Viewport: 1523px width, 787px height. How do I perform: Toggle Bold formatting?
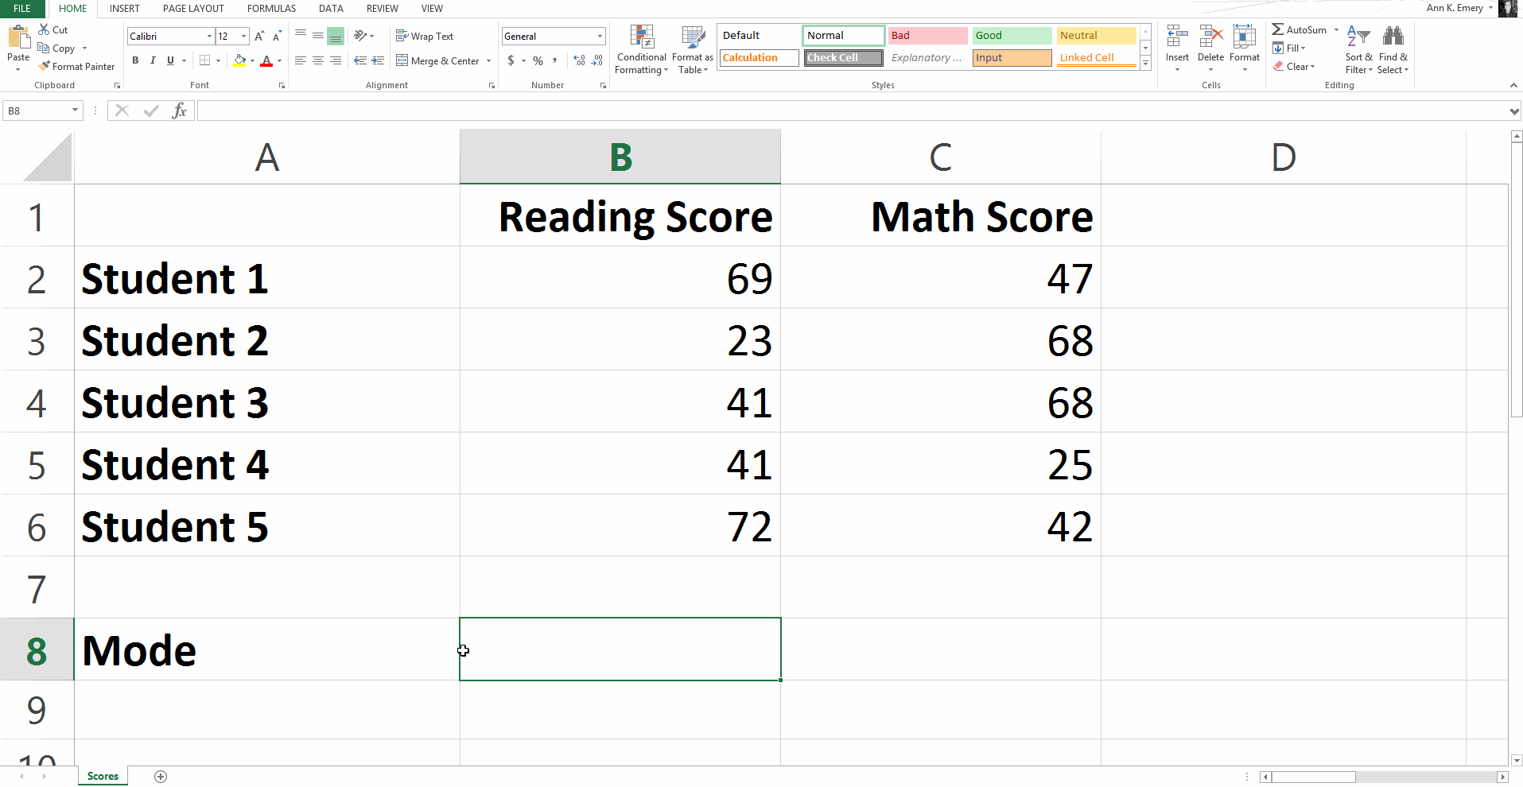coord(135,60)
